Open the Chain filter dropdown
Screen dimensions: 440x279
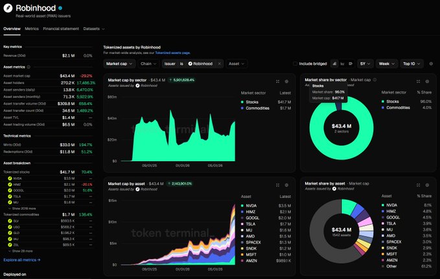(x=149, y=64)
